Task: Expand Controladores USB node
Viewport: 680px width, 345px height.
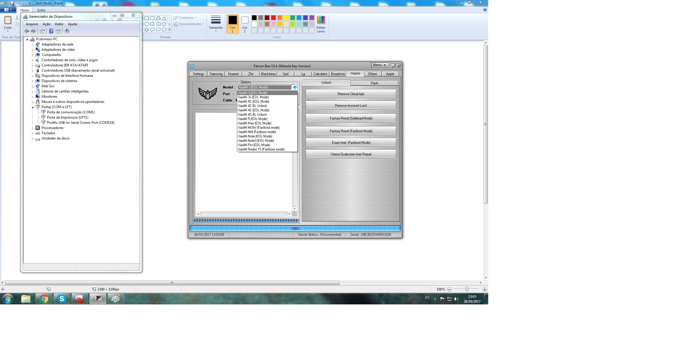Action: click(33, 71)
